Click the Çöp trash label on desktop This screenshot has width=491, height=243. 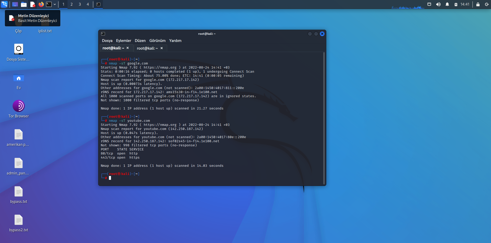coord(18,31)
